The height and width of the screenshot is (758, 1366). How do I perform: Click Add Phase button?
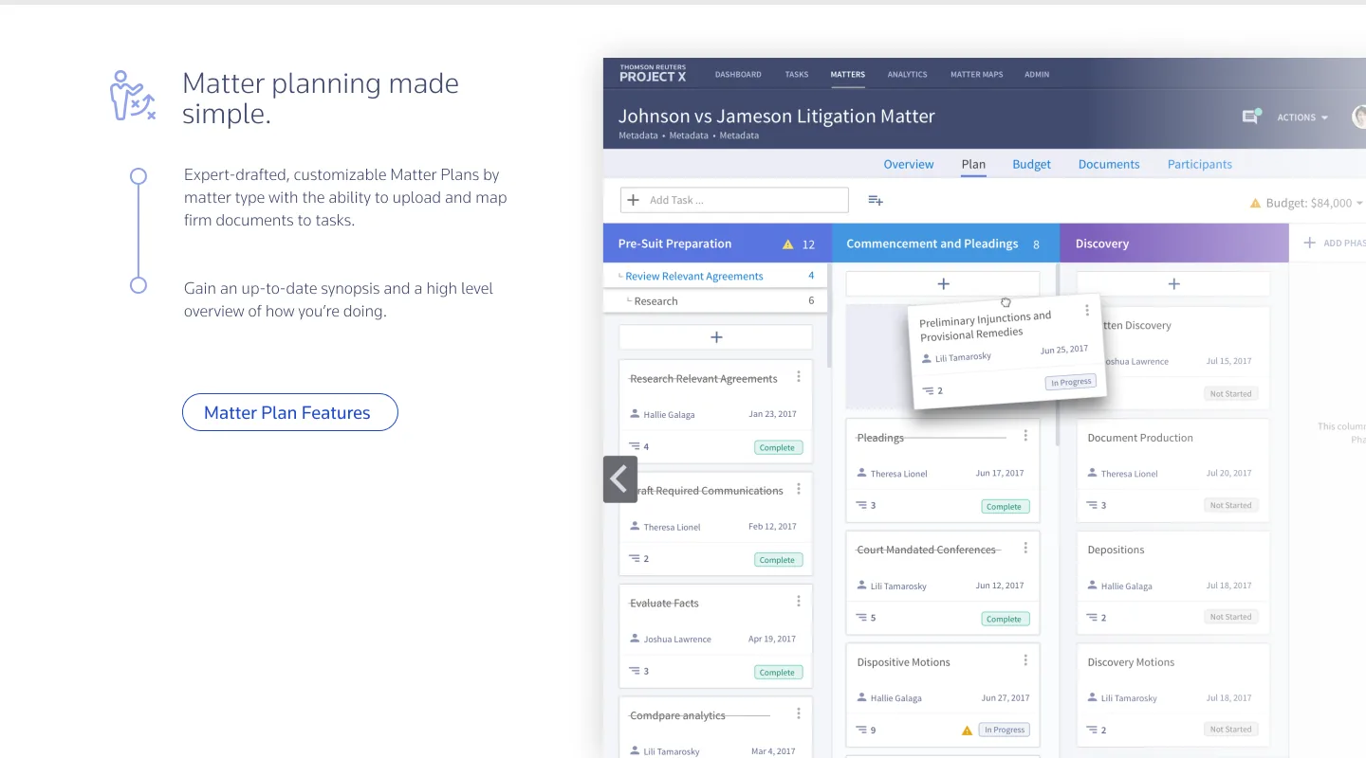click(x=1336, y=244)
